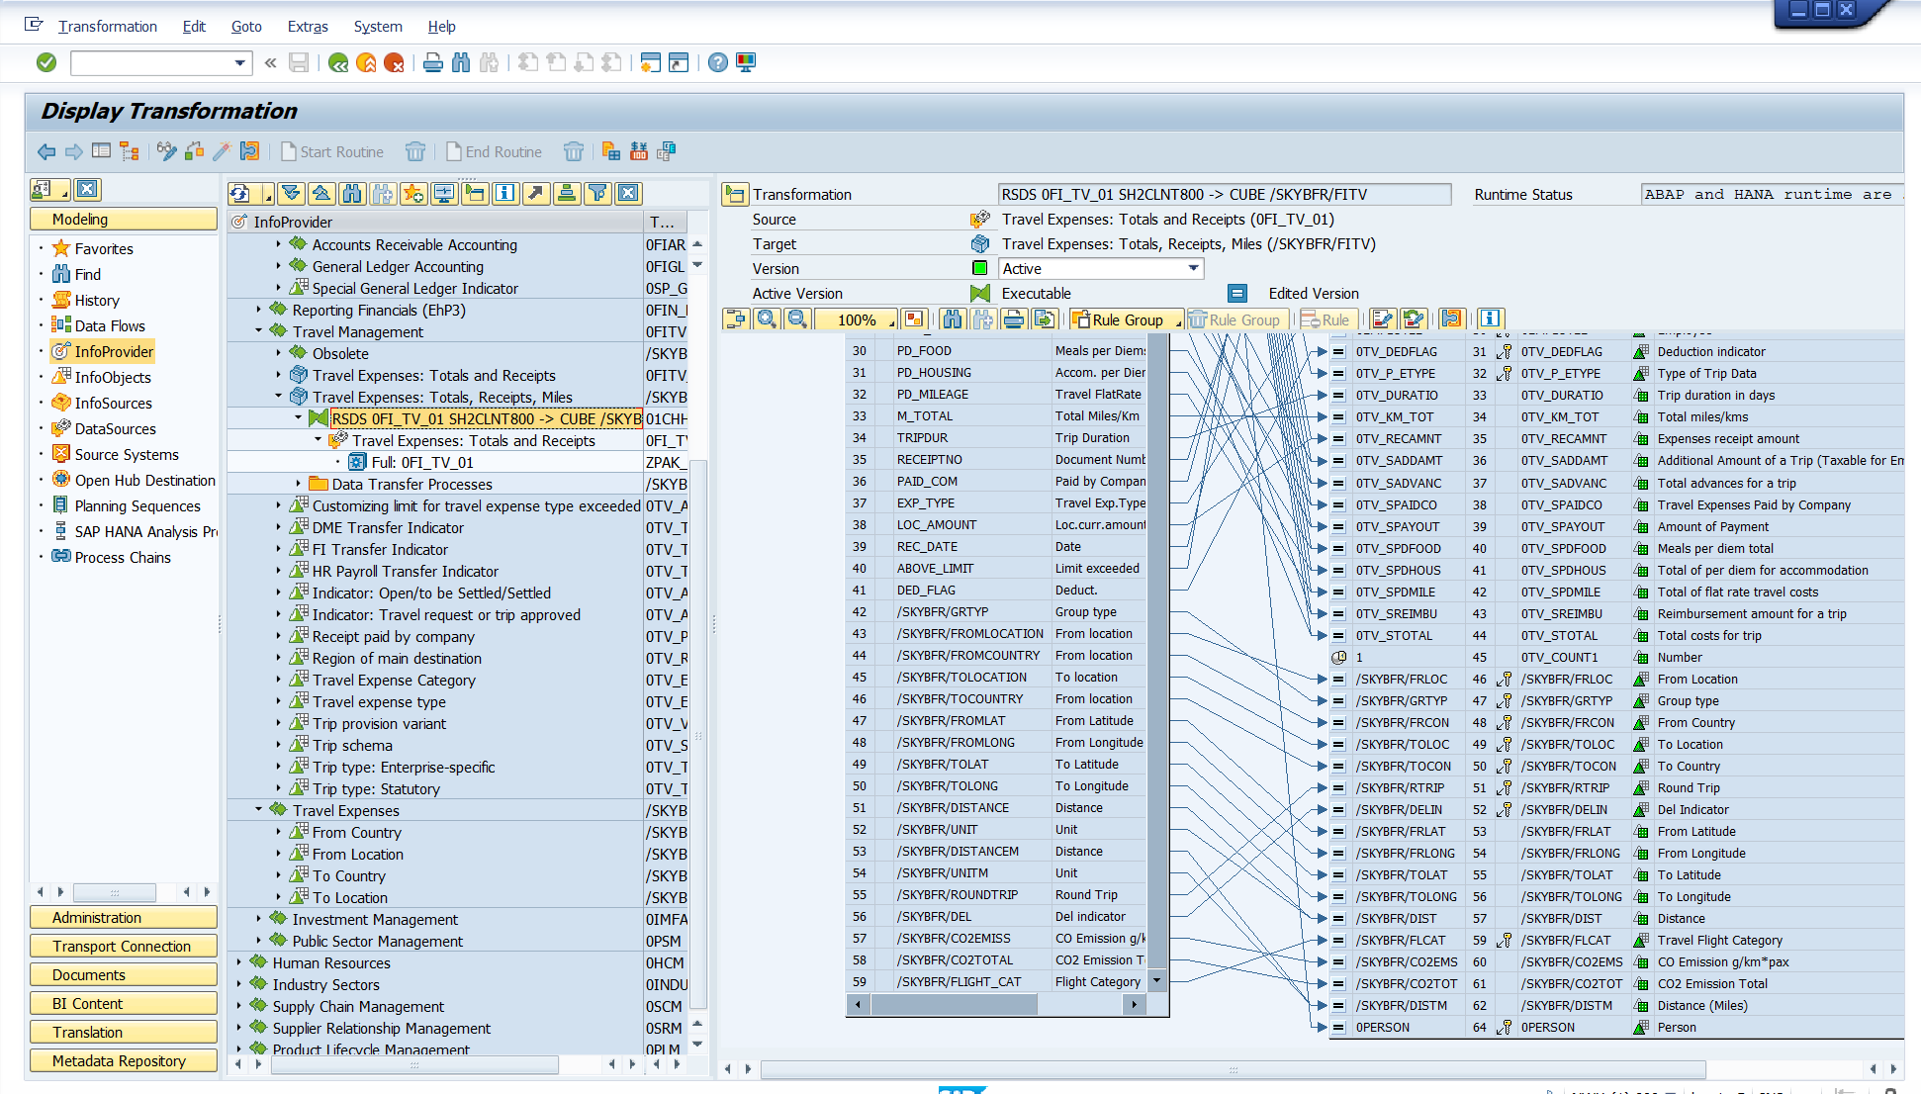Click the information icon in the tree toolbar
Viewport: 1921px width, 1094px height.
tap(505, 194)
